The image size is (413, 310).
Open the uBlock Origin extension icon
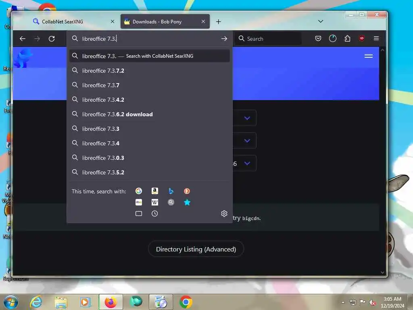coord(362,38)
